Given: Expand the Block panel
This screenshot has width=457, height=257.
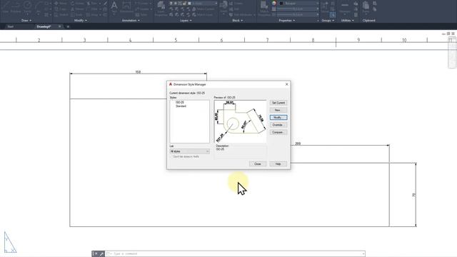Looking at the screenshot, I should click(237, 21).
